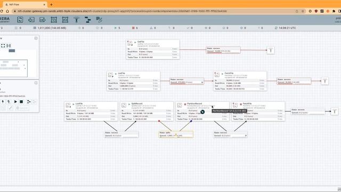Click the middle FetchFile processor icon
The height and width of the screenshot is (192, 341).
tap(217, 75)
